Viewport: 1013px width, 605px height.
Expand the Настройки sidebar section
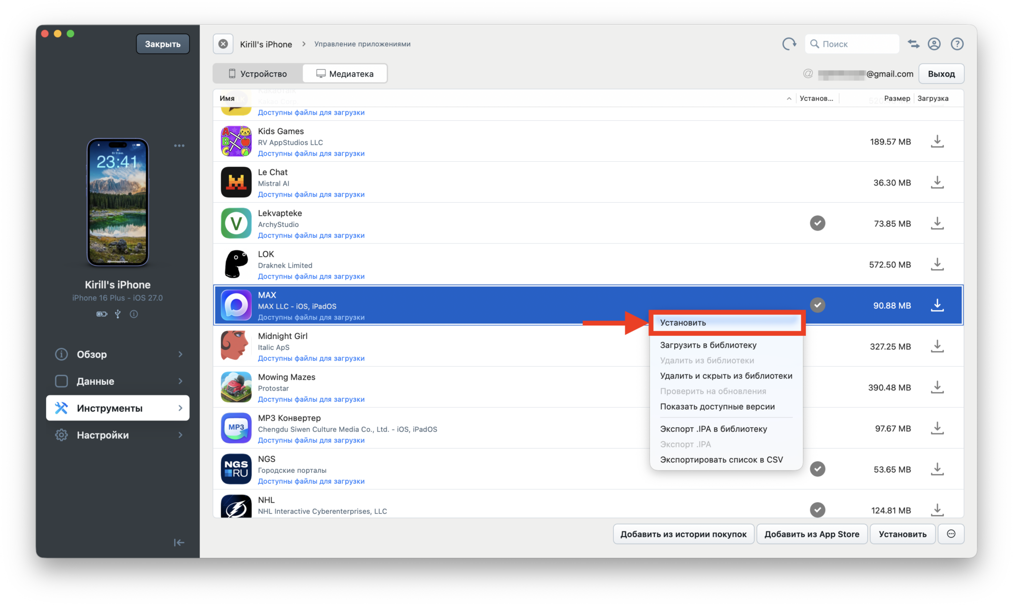[x=118, y=435]
